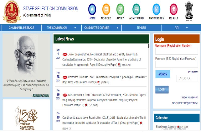The height and width of the screenshot is (132, 201).
Task: Expand The Commission dropdown menu
Action: pos(75,28)
